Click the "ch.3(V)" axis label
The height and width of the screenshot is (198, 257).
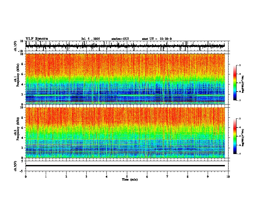tap(16, 166)
